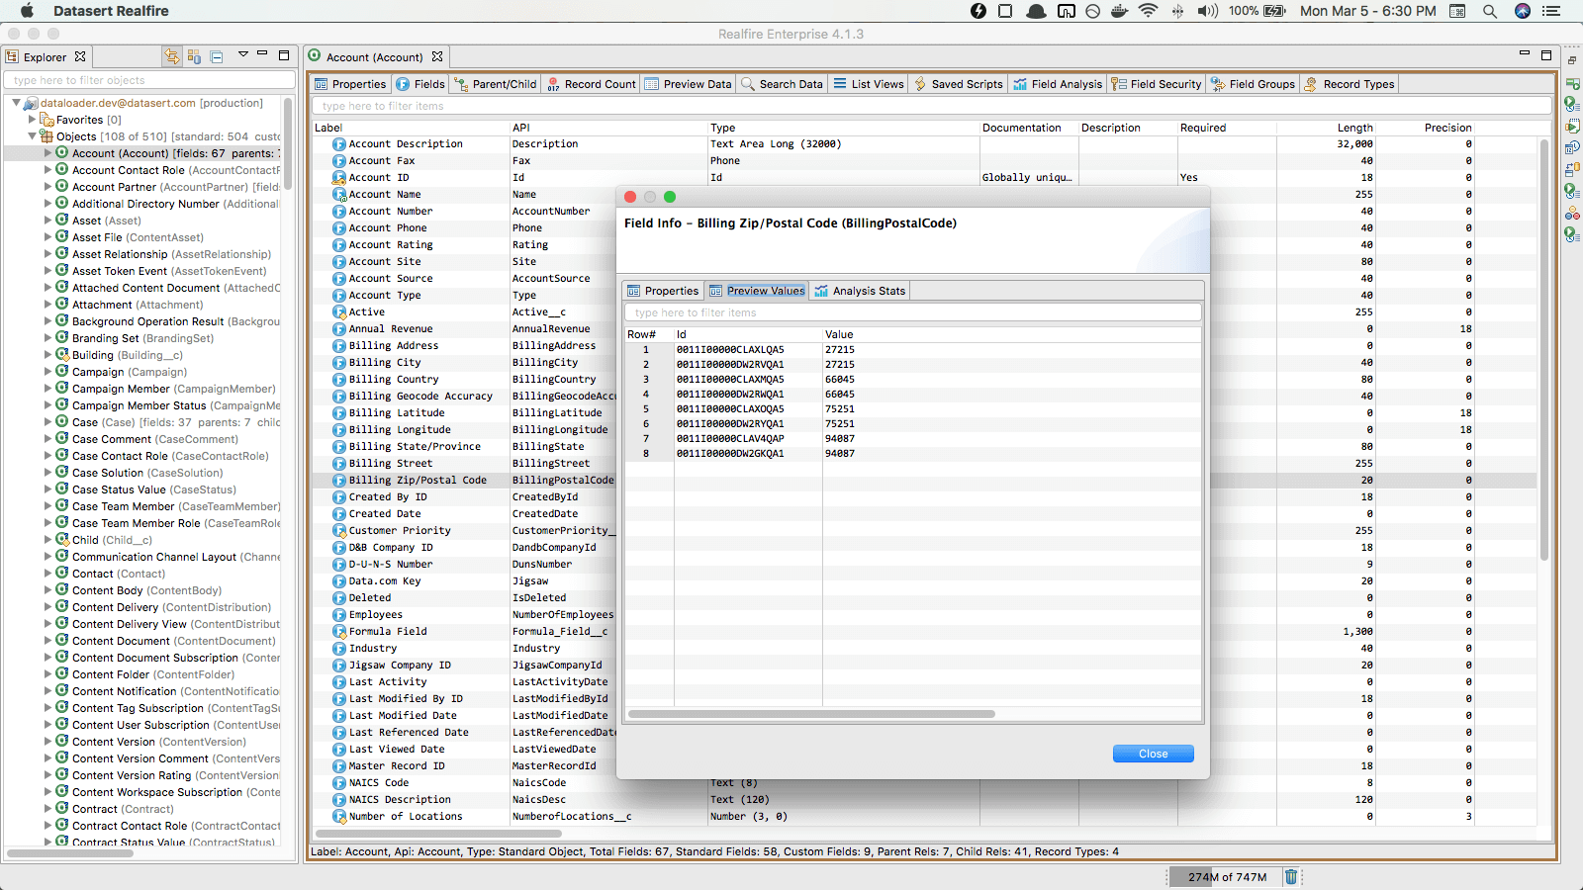1583x890 pixels.
Task: Click the Explorer tree horizontal scrollbar
Action: pos(70,852)
